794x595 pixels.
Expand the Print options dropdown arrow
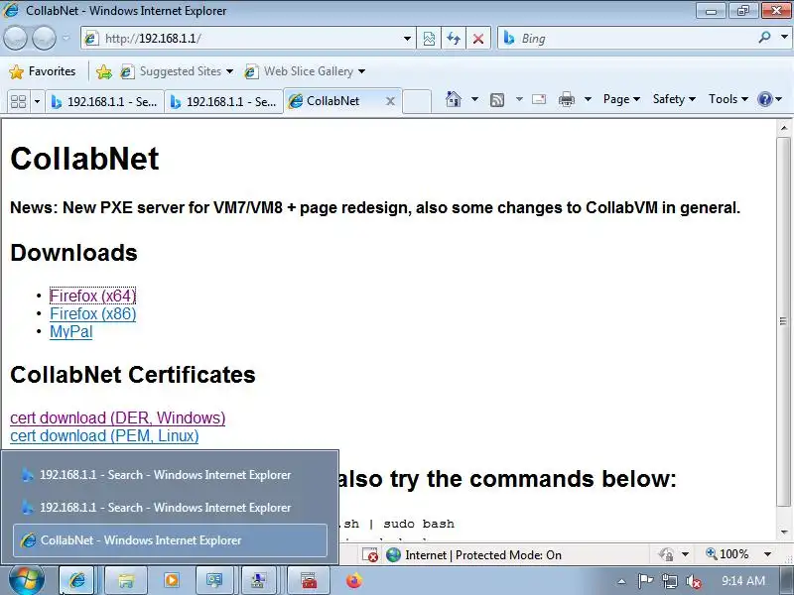coord(588,99)
